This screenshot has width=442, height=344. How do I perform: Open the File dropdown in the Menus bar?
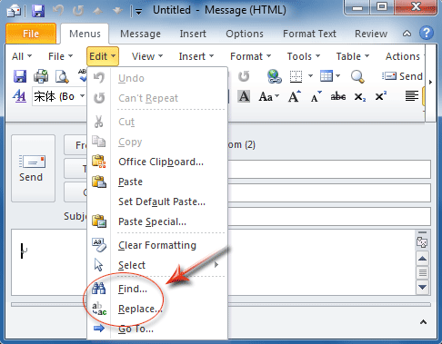click(60, 56)
